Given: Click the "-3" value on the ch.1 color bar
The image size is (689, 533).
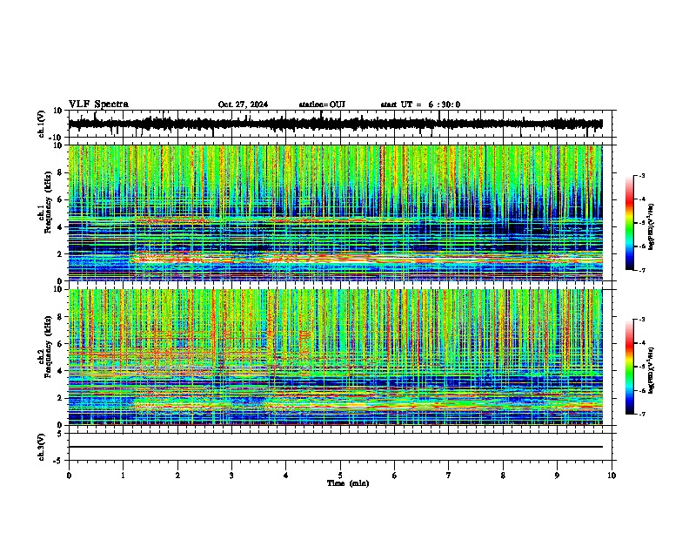Looking at the screenshot, I should coord(642,175).
